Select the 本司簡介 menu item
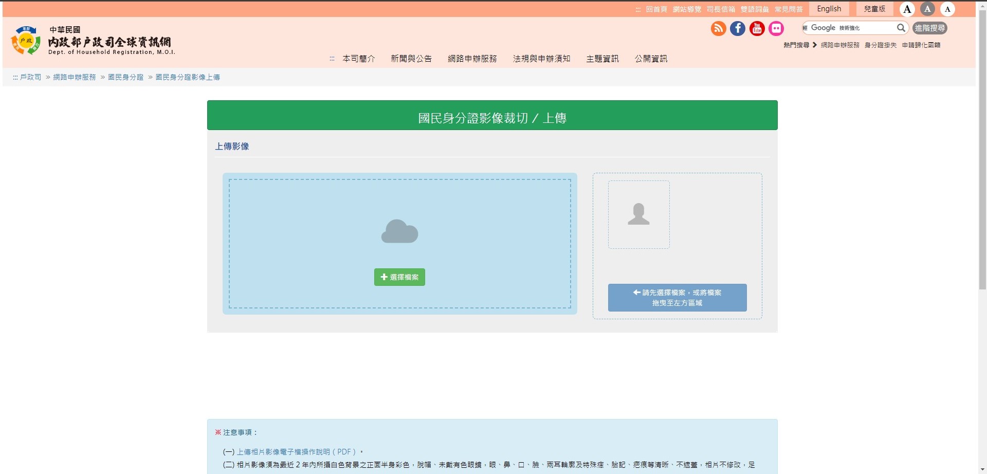Viewport: 987px width, 474px height. tap(360, 59)
